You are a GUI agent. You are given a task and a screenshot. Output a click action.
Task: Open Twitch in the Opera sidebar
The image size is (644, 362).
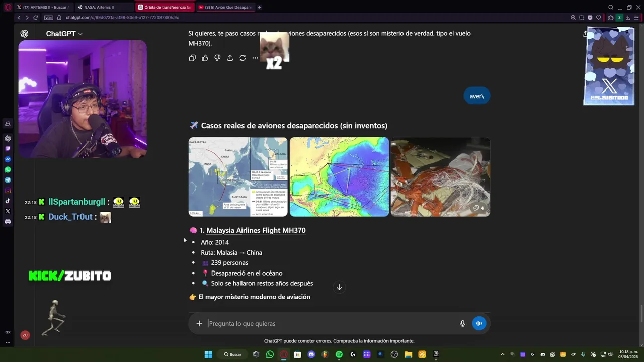(8, 149)
